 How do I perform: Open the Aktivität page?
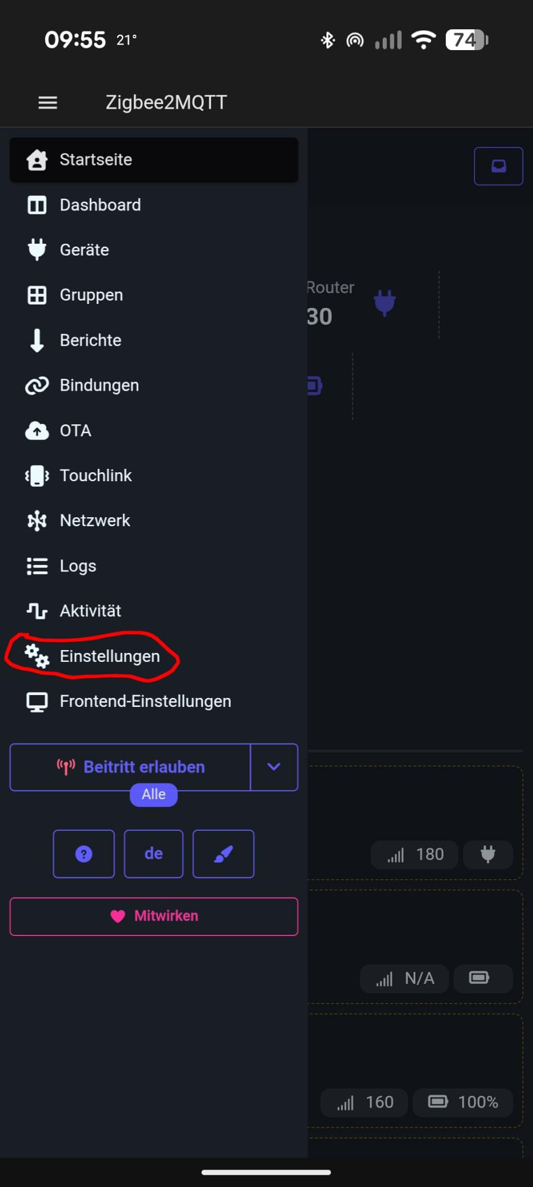[x=154, y=611]
